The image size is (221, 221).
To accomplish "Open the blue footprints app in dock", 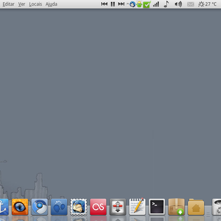I will (x=59, y=207).
